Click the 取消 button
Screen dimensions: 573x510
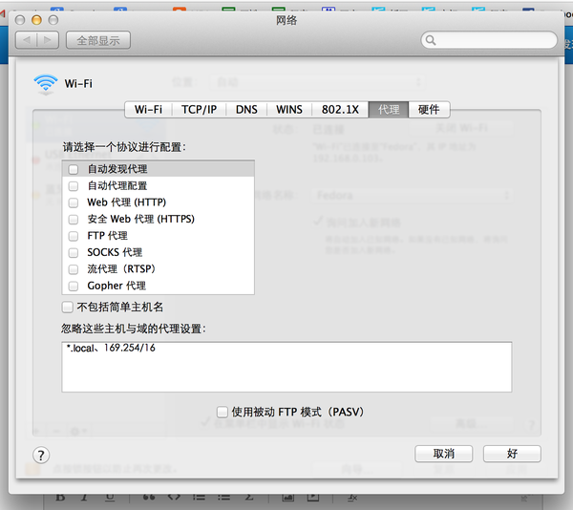(x=444, y=454)
